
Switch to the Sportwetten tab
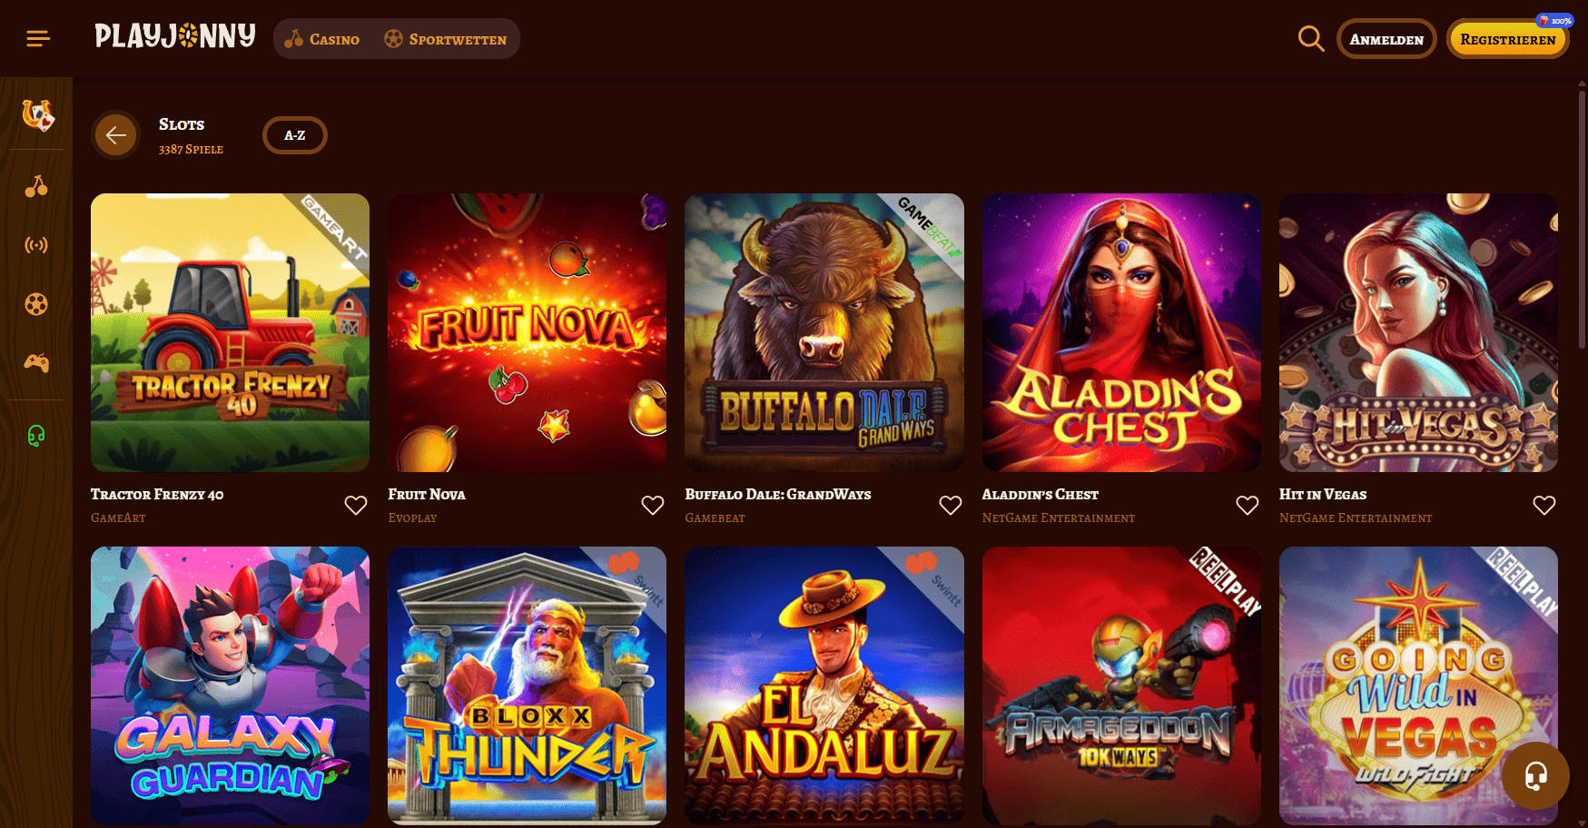click(446, 39)
